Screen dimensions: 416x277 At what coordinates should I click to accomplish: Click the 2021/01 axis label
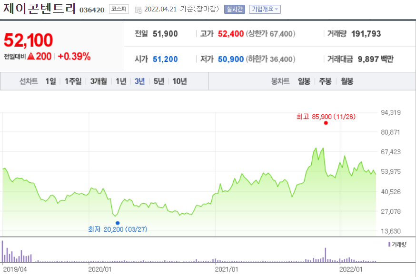tap(226, 269)
